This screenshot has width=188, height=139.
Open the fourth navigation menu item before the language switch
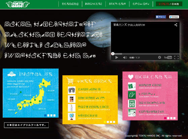click(x=141, y=4)
